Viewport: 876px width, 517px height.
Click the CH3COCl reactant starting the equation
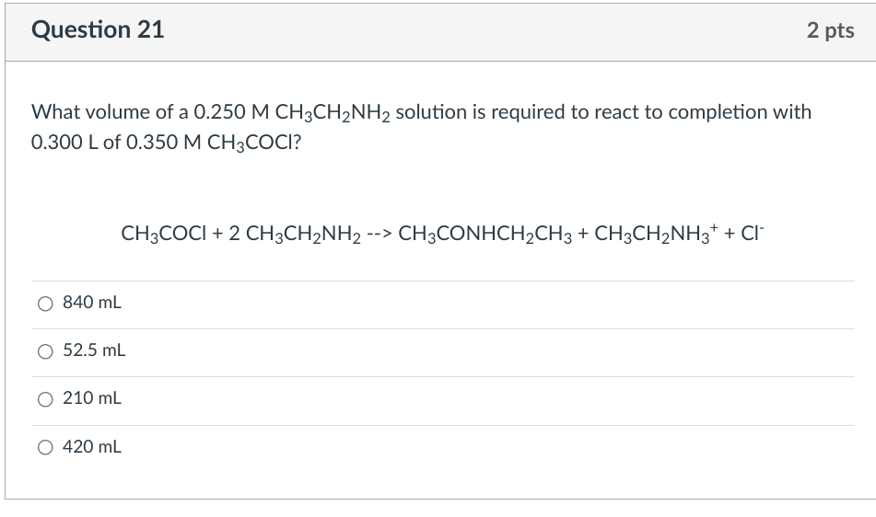[164, 235]
